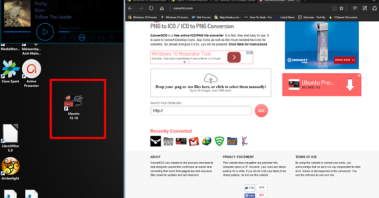This screenshot has height=198, width=379.
Task: Download the Ubuntu Prei... converted ico file
Action: (350, 85)
